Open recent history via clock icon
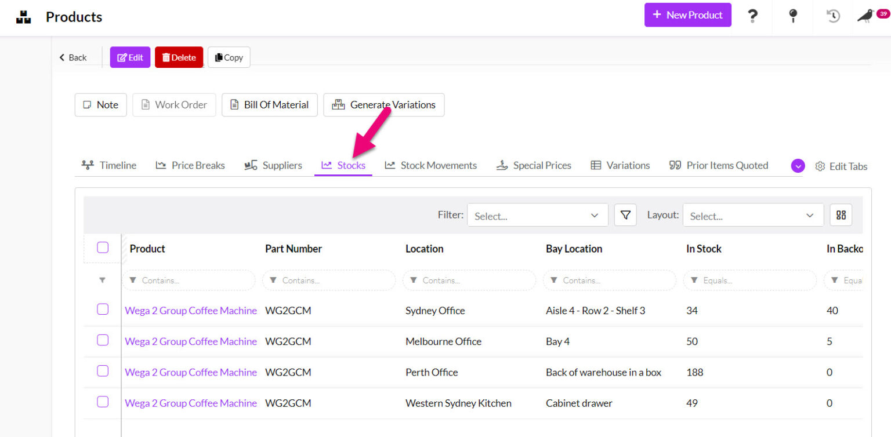This screenshot has width=891, height=437. tap(833, 17)
